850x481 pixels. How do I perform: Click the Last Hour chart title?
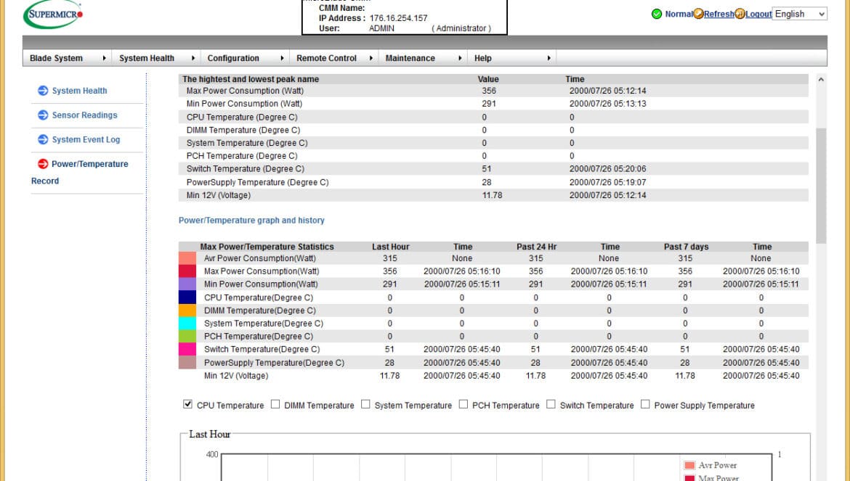pyautogui.click(x=209, y=434)
